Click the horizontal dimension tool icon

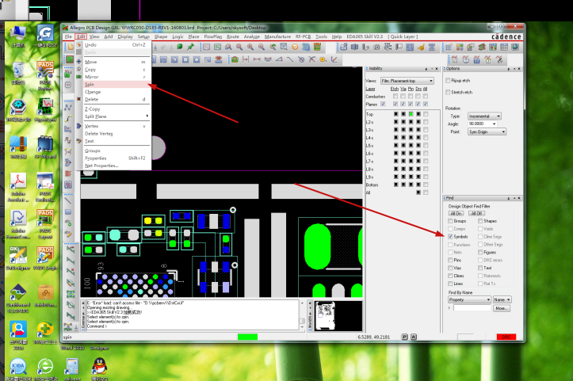click(257, 59)
